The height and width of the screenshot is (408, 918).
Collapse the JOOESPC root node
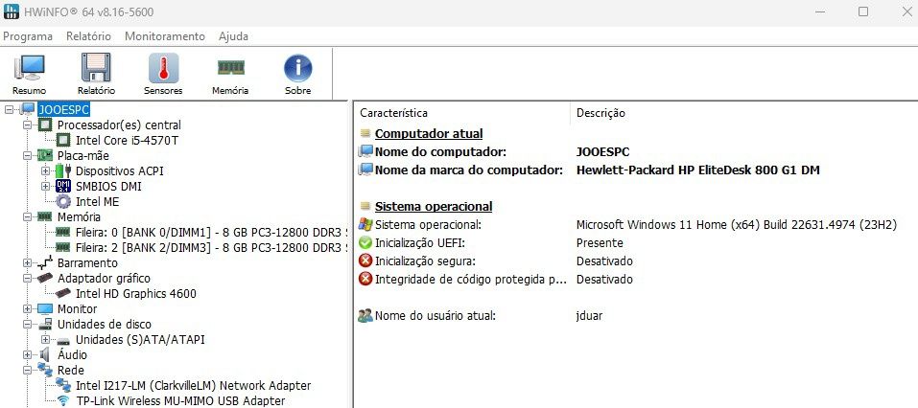(9, 109)
